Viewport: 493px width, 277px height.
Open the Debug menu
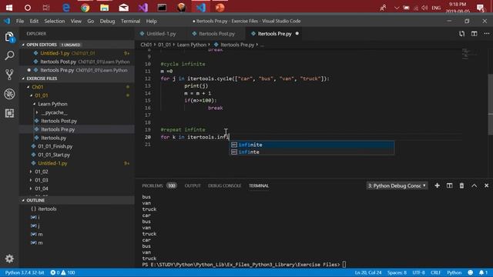coord(107,21)
